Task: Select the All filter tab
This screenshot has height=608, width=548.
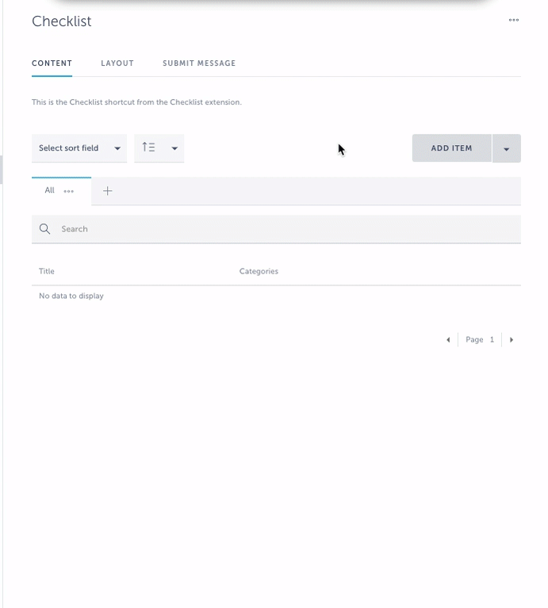Action: [50, 190]
